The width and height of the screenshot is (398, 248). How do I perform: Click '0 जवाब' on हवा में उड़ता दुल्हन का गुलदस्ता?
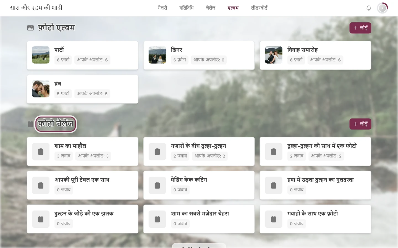tap(297, 190)
